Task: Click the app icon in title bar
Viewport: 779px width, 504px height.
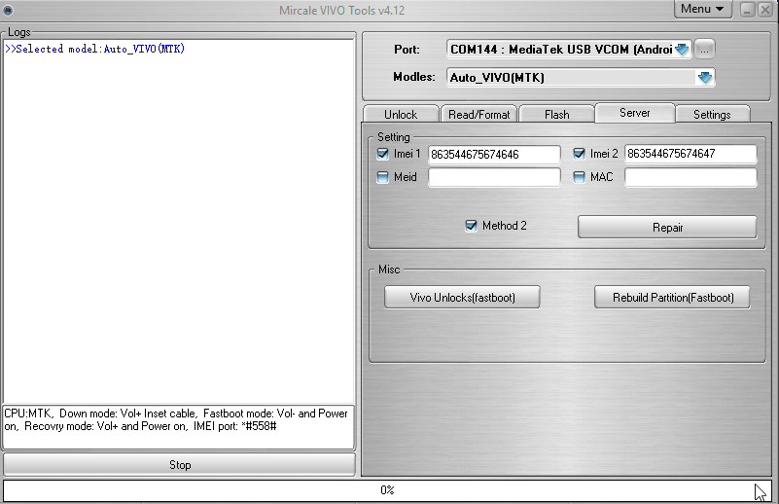Action: pos(8,10)
